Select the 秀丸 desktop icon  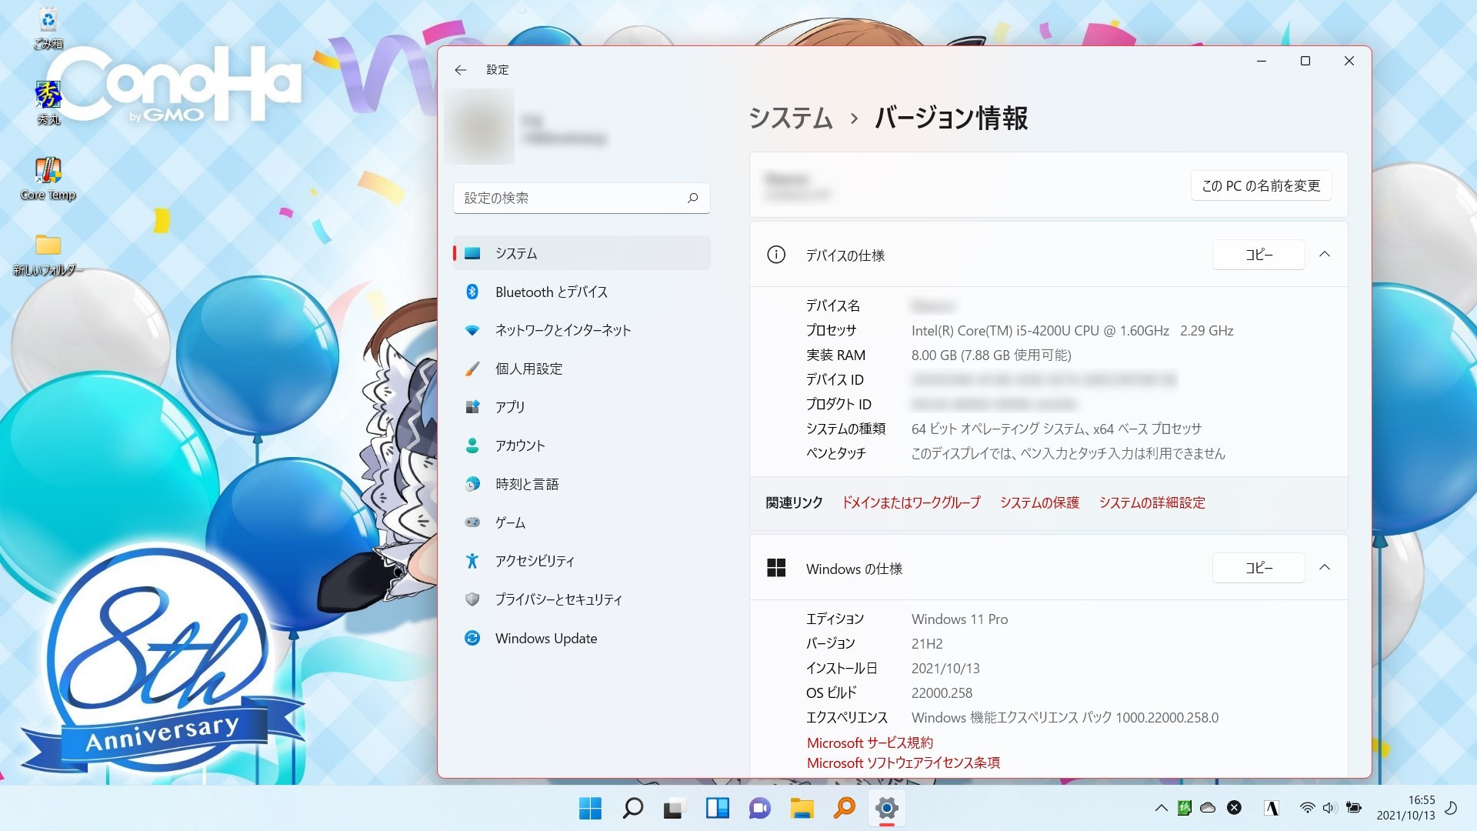[48, 102]
